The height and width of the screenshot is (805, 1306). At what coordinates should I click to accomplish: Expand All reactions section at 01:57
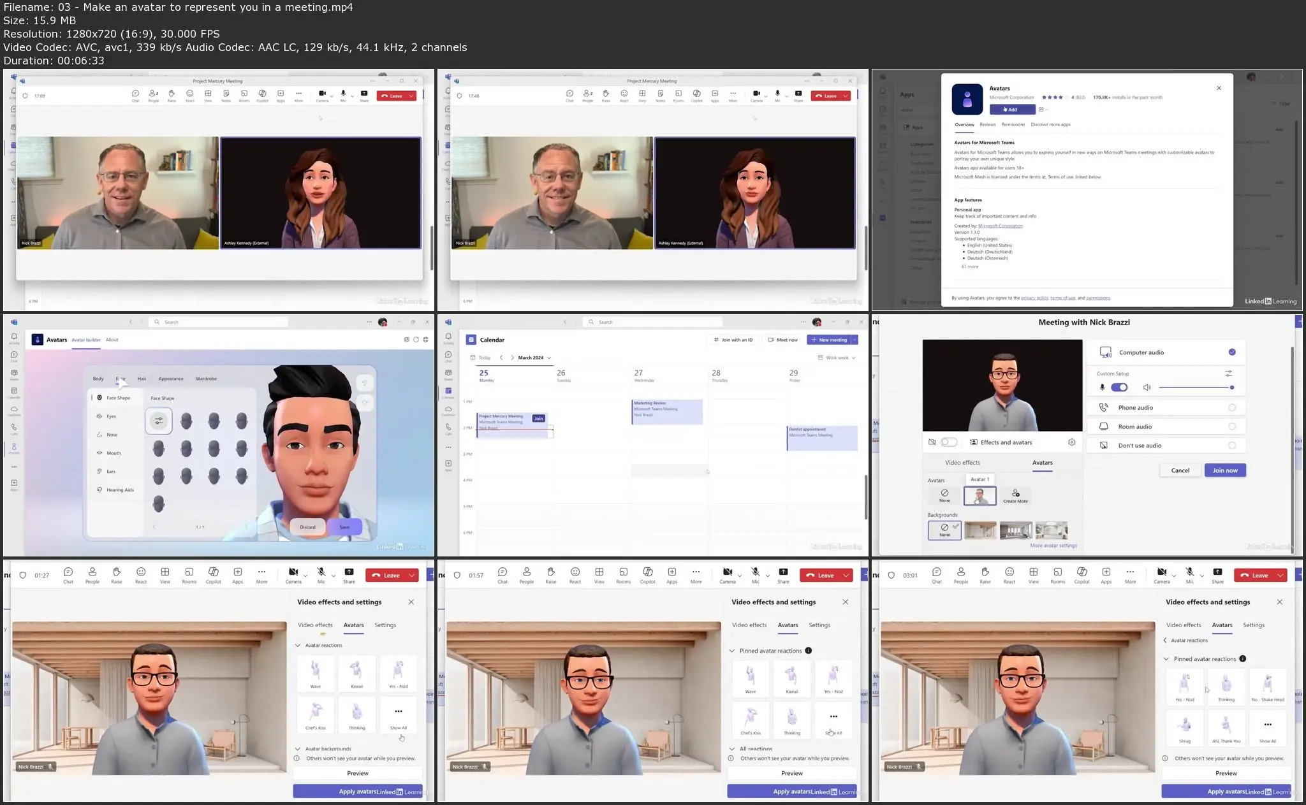click(x=732, y=749)
